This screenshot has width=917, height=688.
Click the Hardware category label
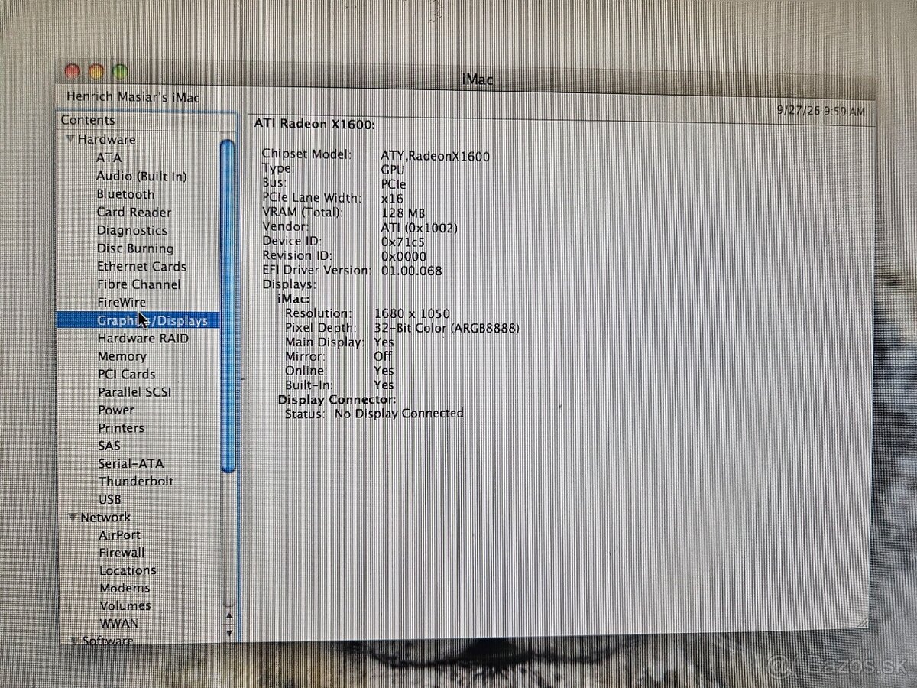click(106, 139)
